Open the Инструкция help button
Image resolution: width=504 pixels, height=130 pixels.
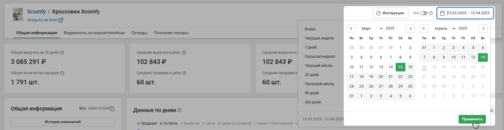tap(390, 13)
